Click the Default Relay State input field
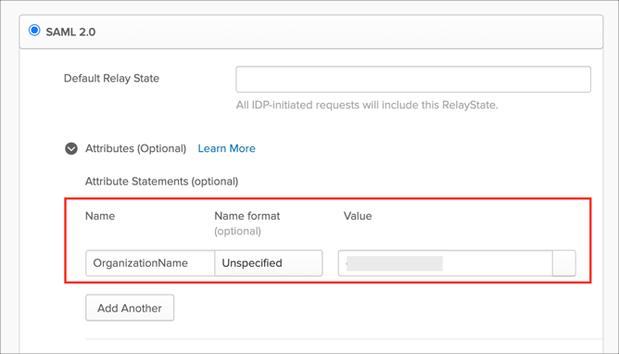 (x=413, y=80)
